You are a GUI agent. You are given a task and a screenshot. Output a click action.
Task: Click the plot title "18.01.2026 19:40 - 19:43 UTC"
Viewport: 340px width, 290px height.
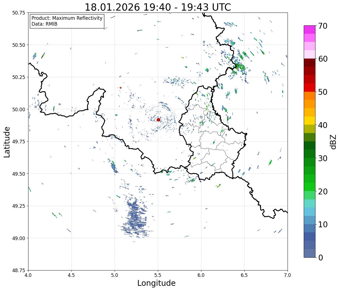tap(158, 7)
